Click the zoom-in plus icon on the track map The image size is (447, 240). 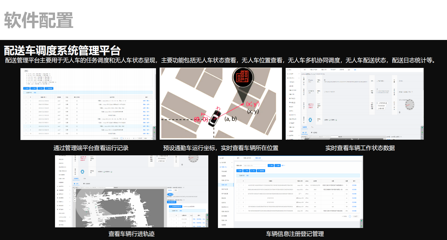click(75, 189)
